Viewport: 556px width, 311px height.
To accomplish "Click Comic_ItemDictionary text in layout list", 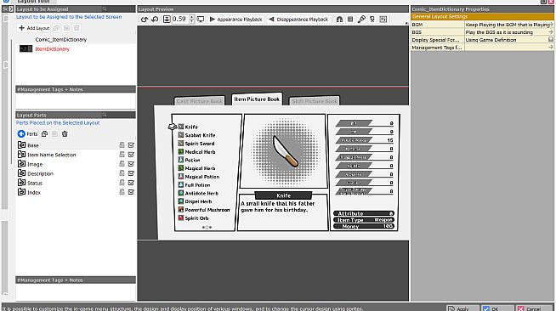I will (61, 39).
